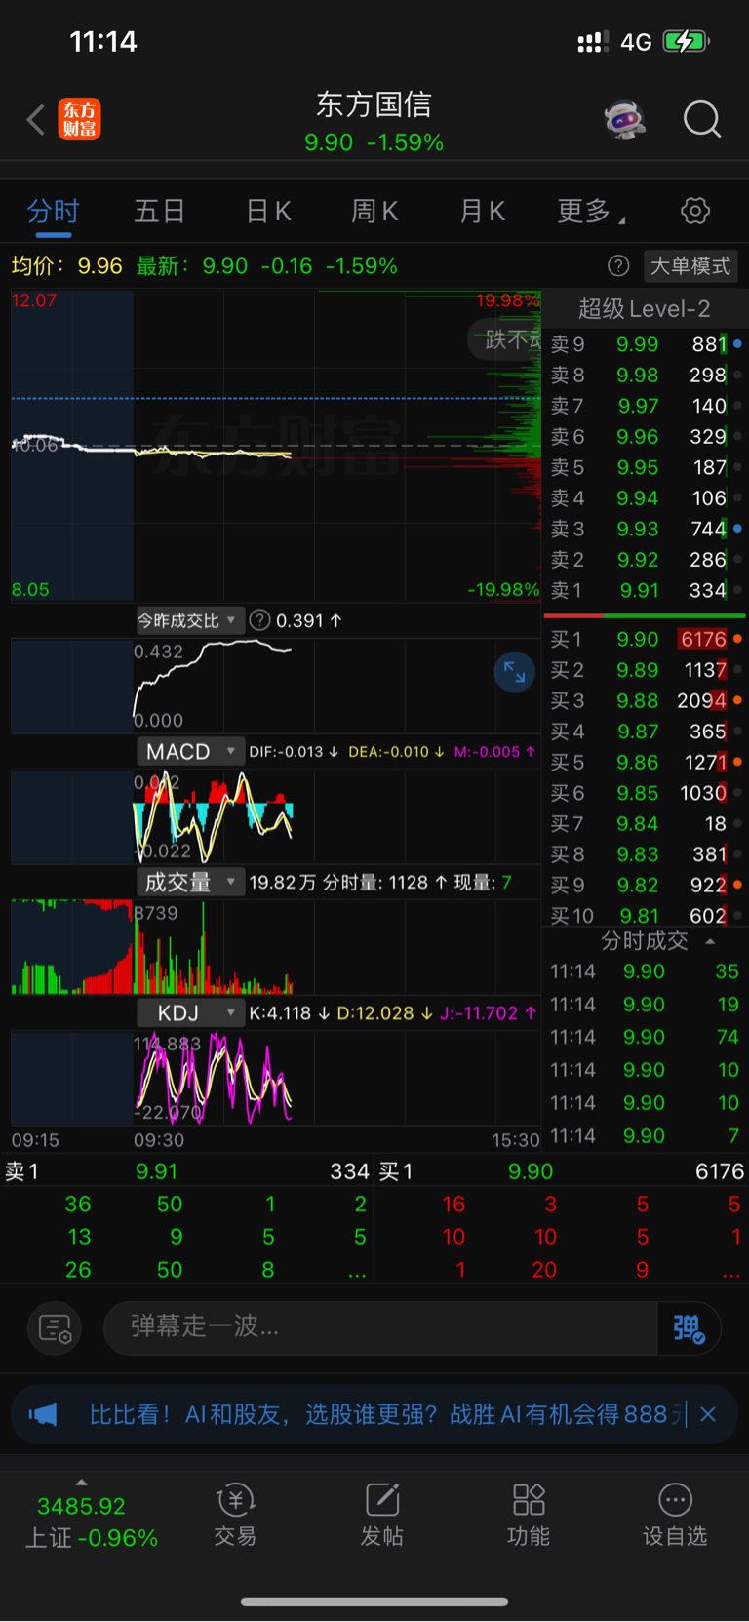
Task: Switch to the 月K tab
Action: [x=482, y=211]
